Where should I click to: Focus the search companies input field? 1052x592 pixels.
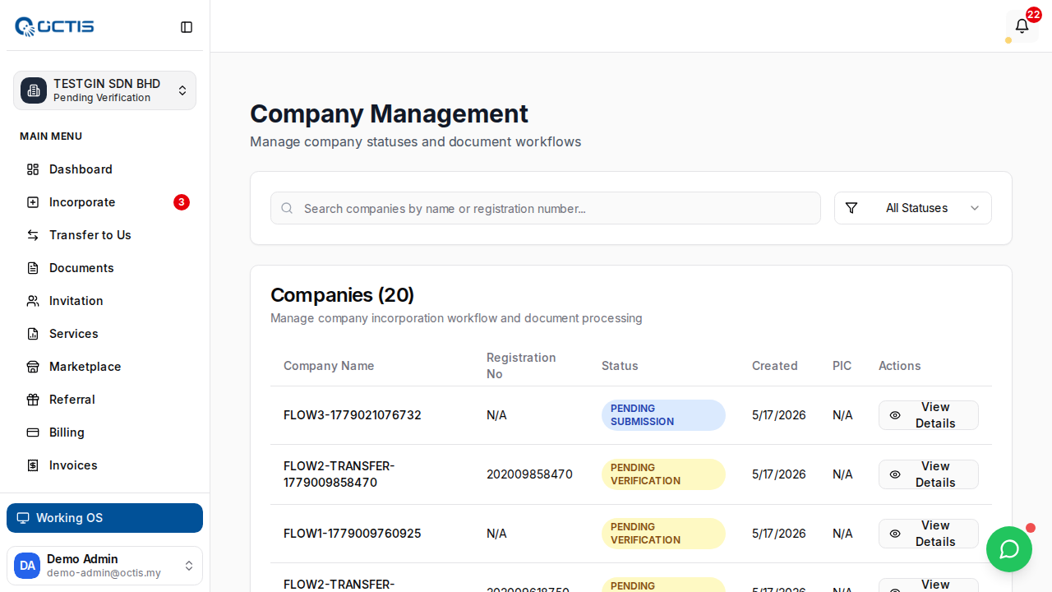[x=546, y=208]
